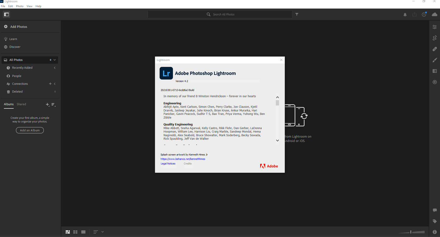Click the Connections label in sidebar
The height and width of the screenshot is (237, 440).
20,84
